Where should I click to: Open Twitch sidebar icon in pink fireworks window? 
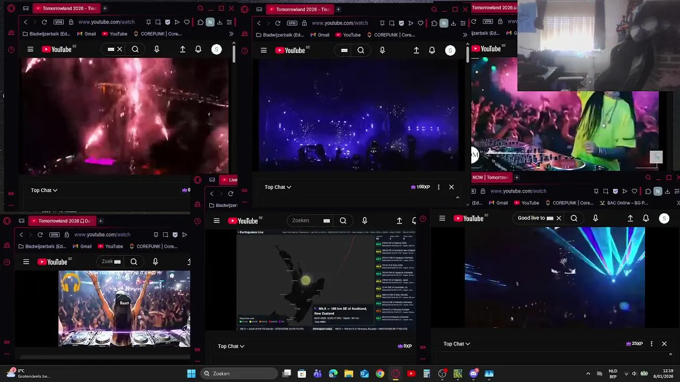click(11, 33)
